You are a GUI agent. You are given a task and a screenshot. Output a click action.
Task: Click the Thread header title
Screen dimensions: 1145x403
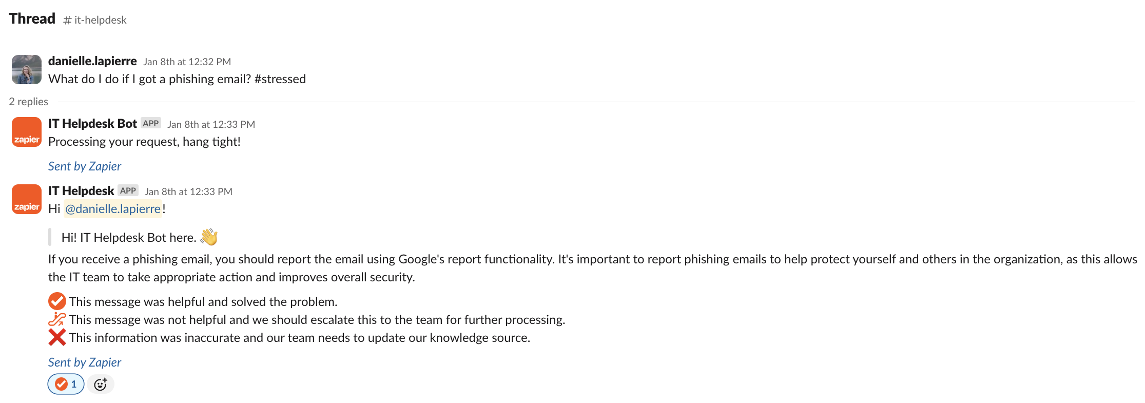[x=32, y=18]
